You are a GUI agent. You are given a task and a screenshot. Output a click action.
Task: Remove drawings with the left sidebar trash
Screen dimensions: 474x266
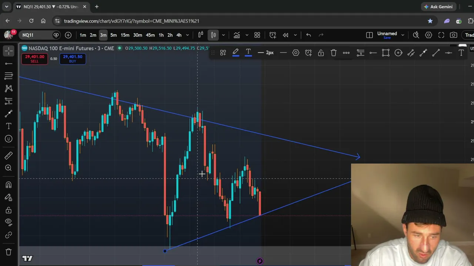9,252
